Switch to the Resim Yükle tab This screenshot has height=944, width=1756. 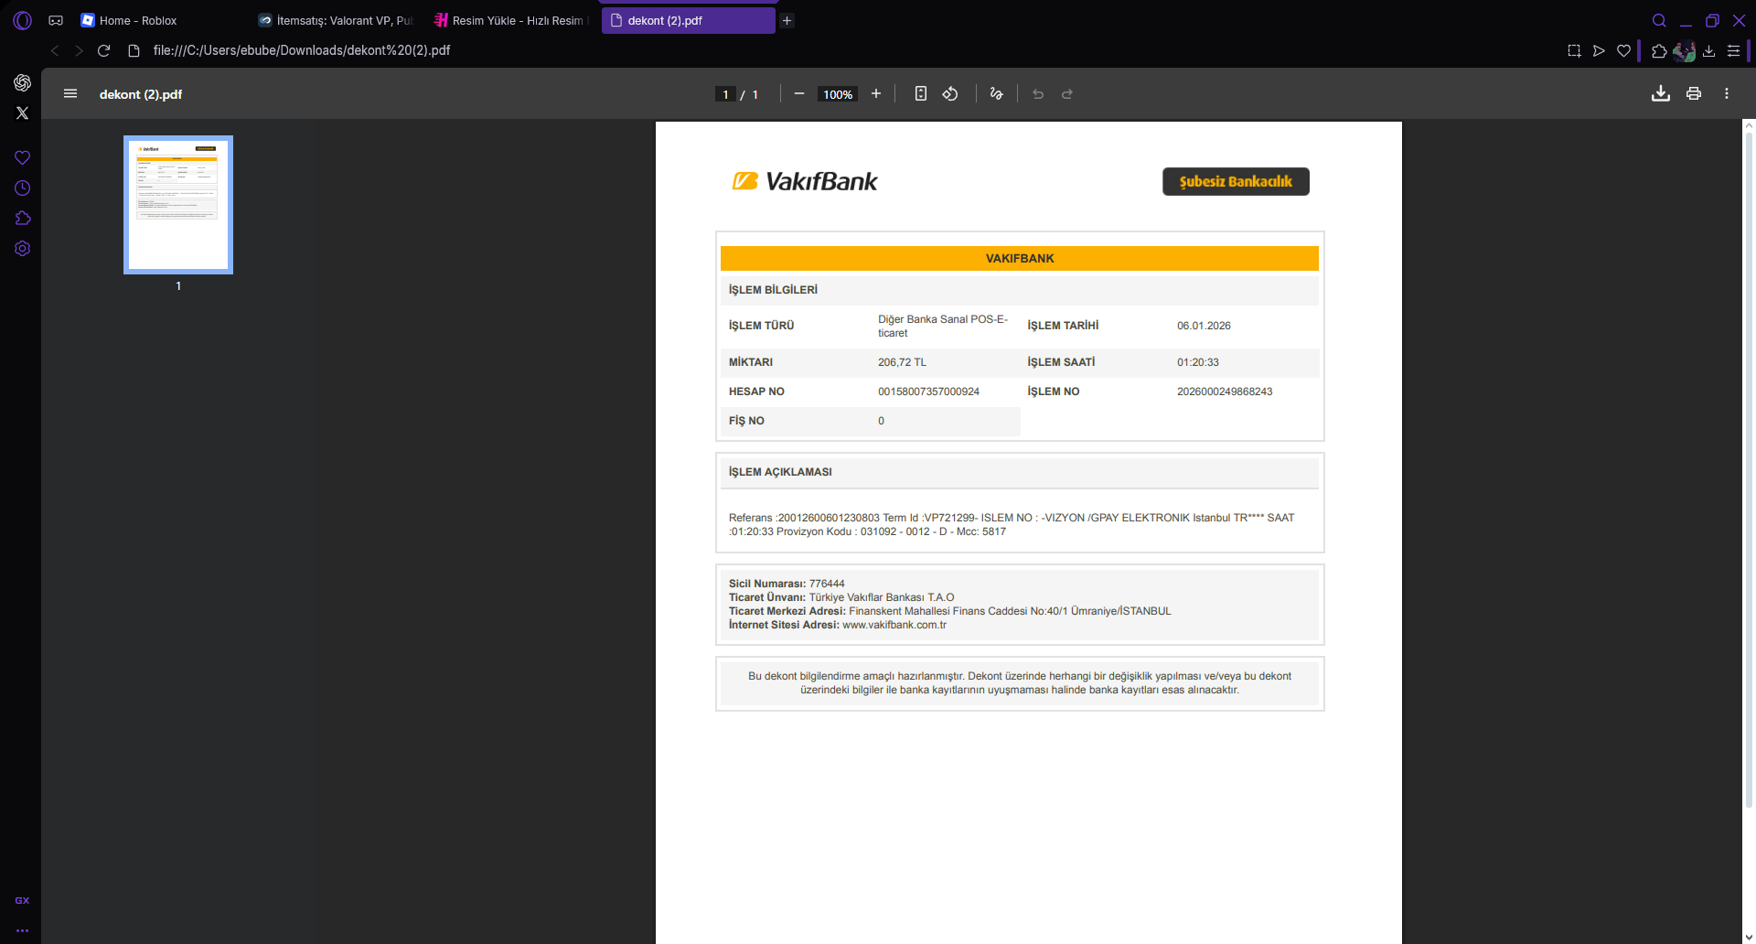(510, 20)
